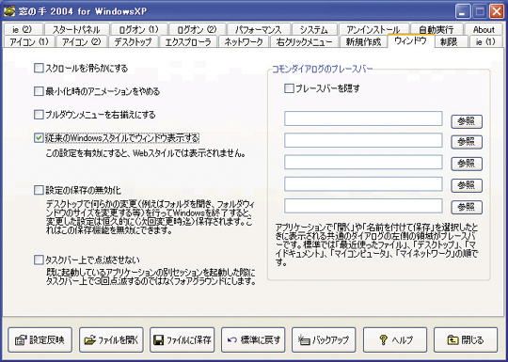Switch to アイコン (1) tab
Viewport: 508px width, 362px height.
click(29, 41)
